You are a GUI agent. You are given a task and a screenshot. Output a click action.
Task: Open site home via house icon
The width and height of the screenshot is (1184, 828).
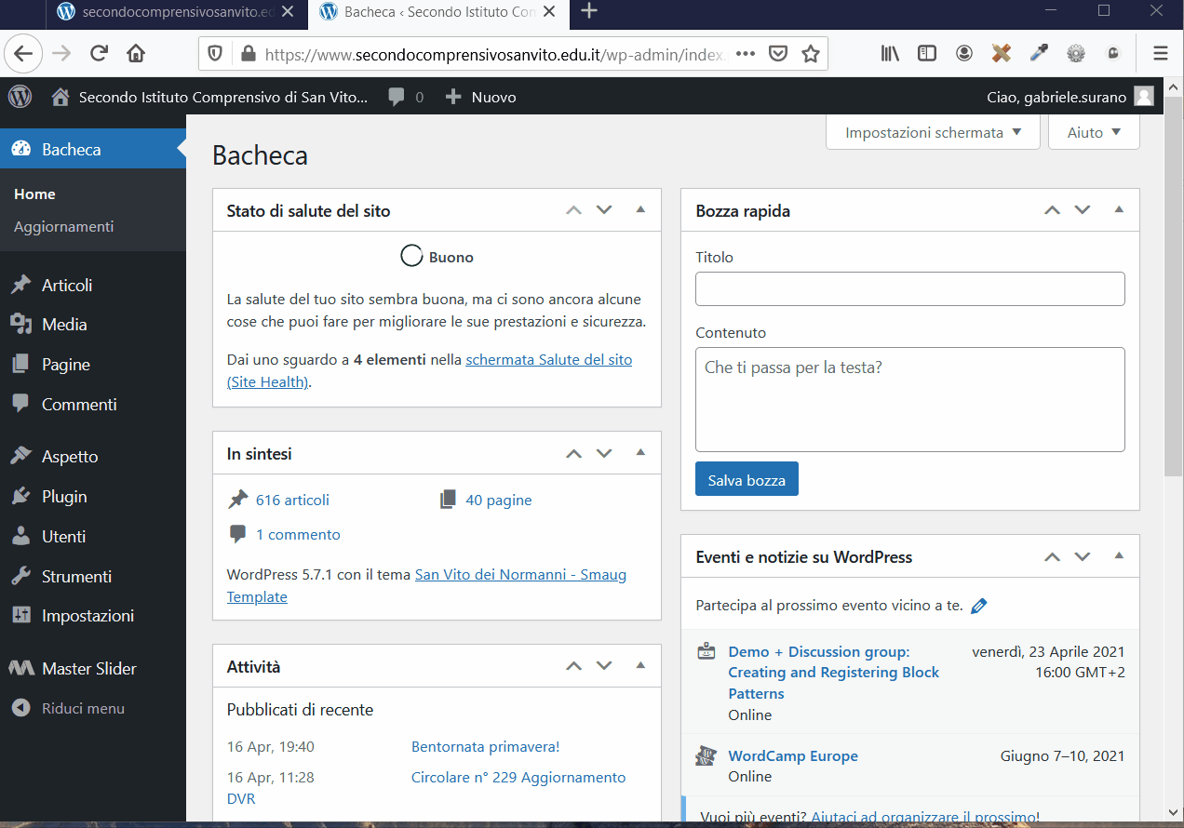click(x=61, y=97)
